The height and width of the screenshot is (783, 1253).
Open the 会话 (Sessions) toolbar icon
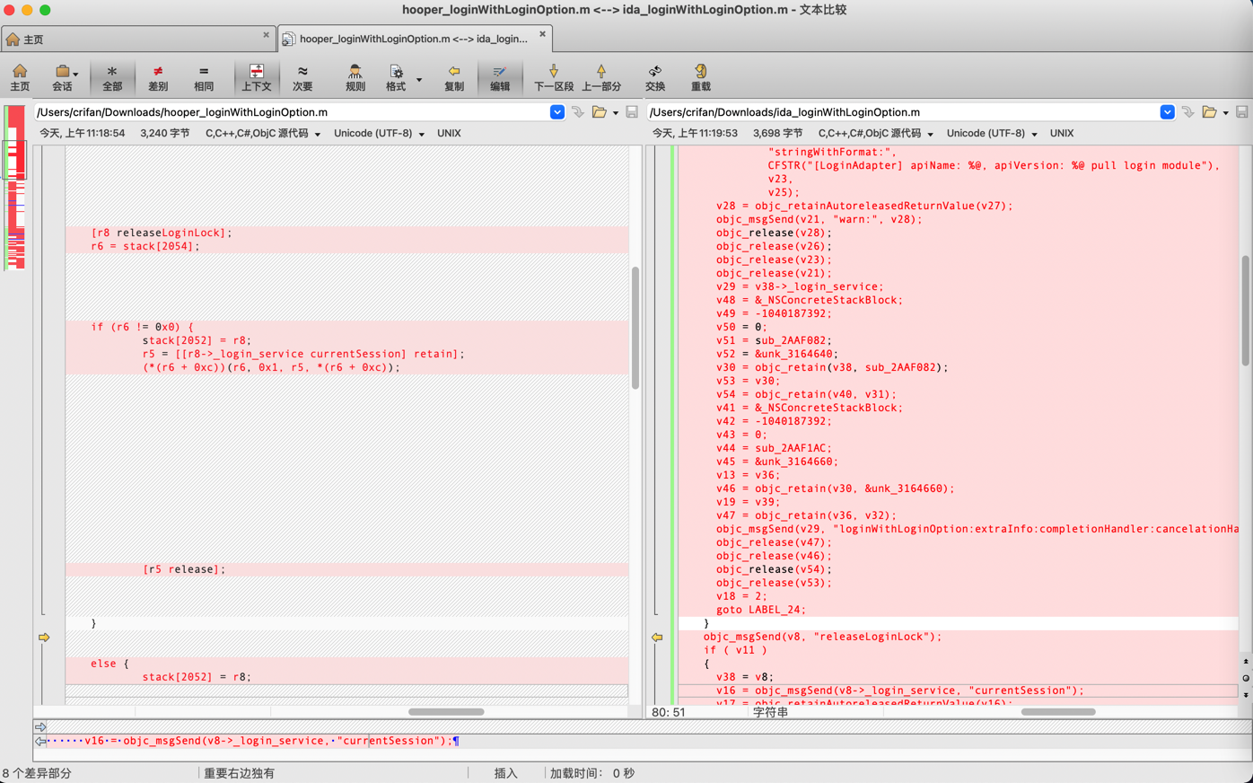(x=63, y=77)
